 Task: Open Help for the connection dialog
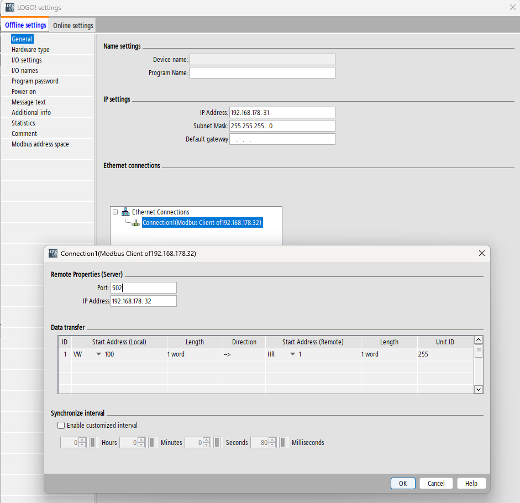coord(471,483)
